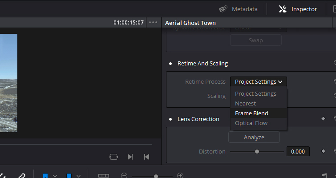This screenshot has width=336, height=178.
Task: Jump to next clip icon
Action: pos(130,157)
